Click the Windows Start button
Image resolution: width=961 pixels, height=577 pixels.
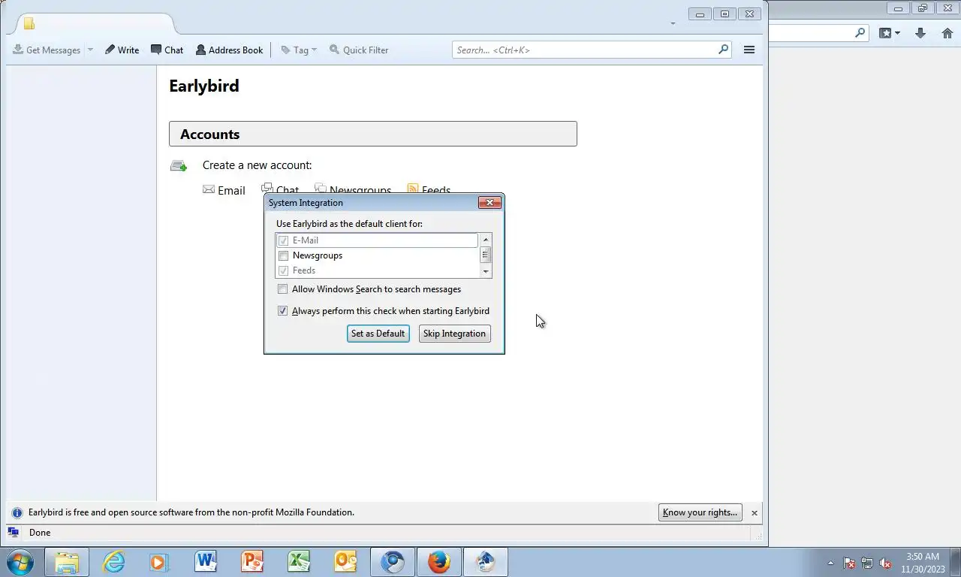tap(20, 562)
